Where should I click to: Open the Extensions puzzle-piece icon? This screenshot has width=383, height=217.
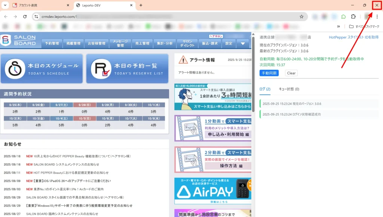click(x=353, y=17)
